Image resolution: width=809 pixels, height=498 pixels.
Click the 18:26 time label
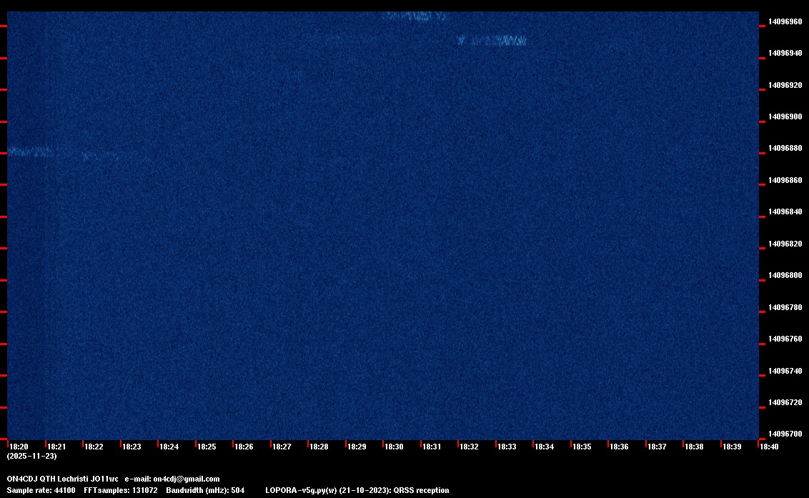pyautogui.click(x=244, y=447)
